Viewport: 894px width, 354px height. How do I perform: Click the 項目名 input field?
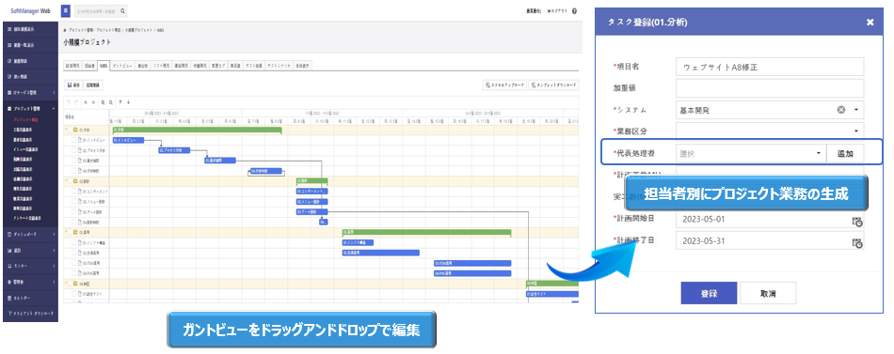point(770,67)
